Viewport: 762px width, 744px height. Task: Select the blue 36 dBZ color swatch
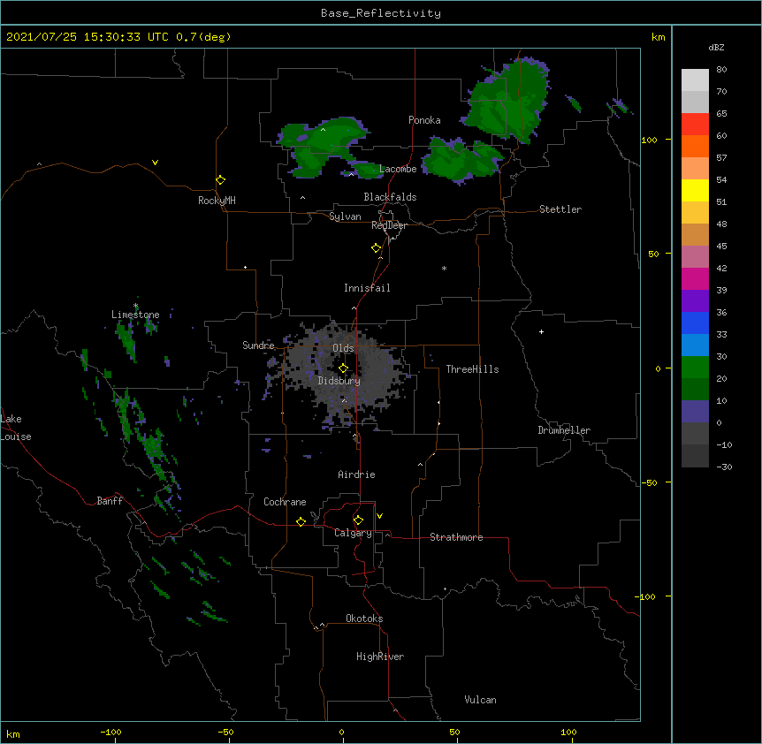[695, 323]
